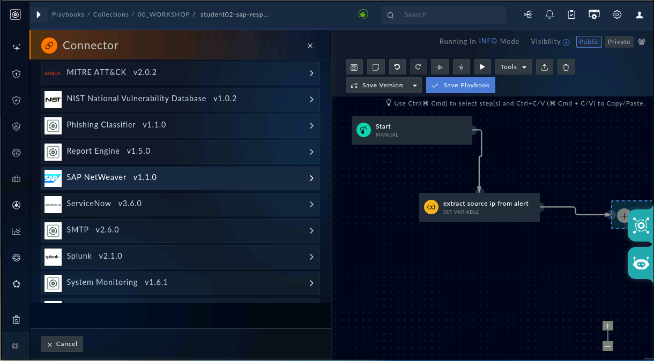Click the undo arrow in playbook toolbar

click(397, 67)
